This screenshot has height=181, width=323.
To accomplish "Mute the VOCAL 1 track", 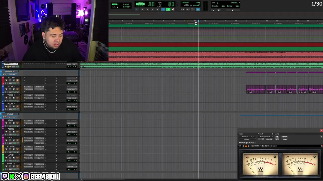I will coord(17,89).
